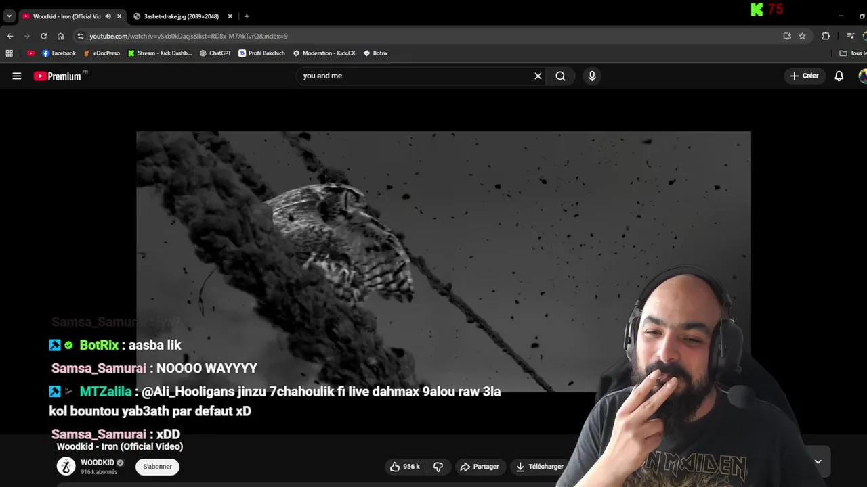Screen dimensions: 867x487
Task: Click the magnifier search button
Action: tap(560, 76)
